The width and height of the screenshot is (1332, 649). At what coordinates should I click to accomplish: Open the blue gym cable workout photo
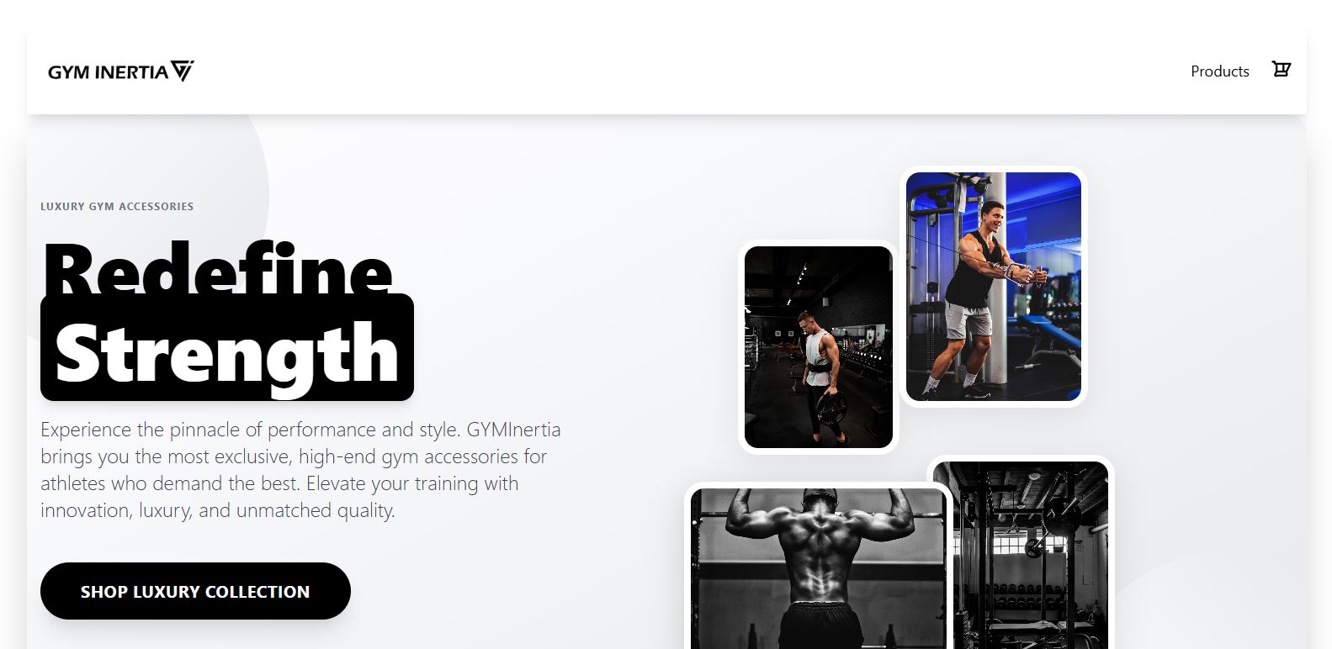993,287
